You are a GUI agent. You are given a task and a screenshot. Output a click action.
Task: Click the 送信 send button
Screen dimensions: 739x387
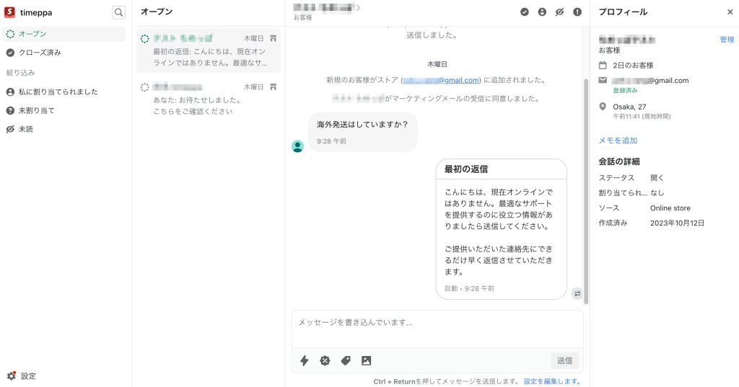[564, 360]
